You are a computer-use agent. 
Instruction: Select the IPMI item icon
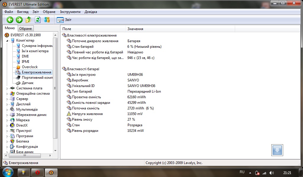[18, 62]
